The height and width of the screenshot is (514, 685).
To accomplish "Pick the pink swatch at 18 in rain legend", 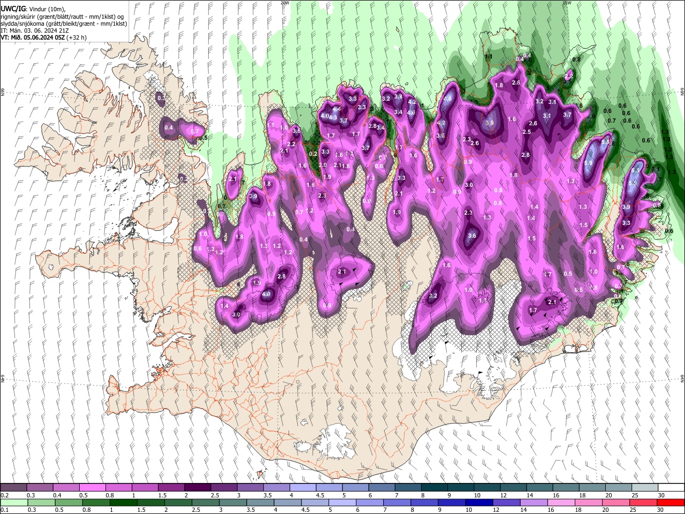I will click(589, 502).
